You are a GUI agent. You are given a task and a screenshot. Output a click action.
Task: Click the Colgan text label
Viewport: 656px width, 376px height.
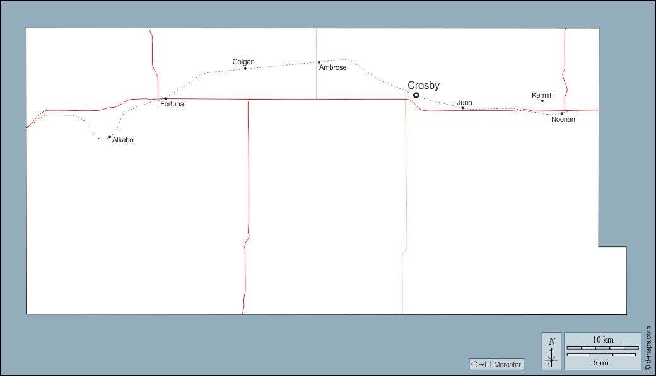click(243, 62)
